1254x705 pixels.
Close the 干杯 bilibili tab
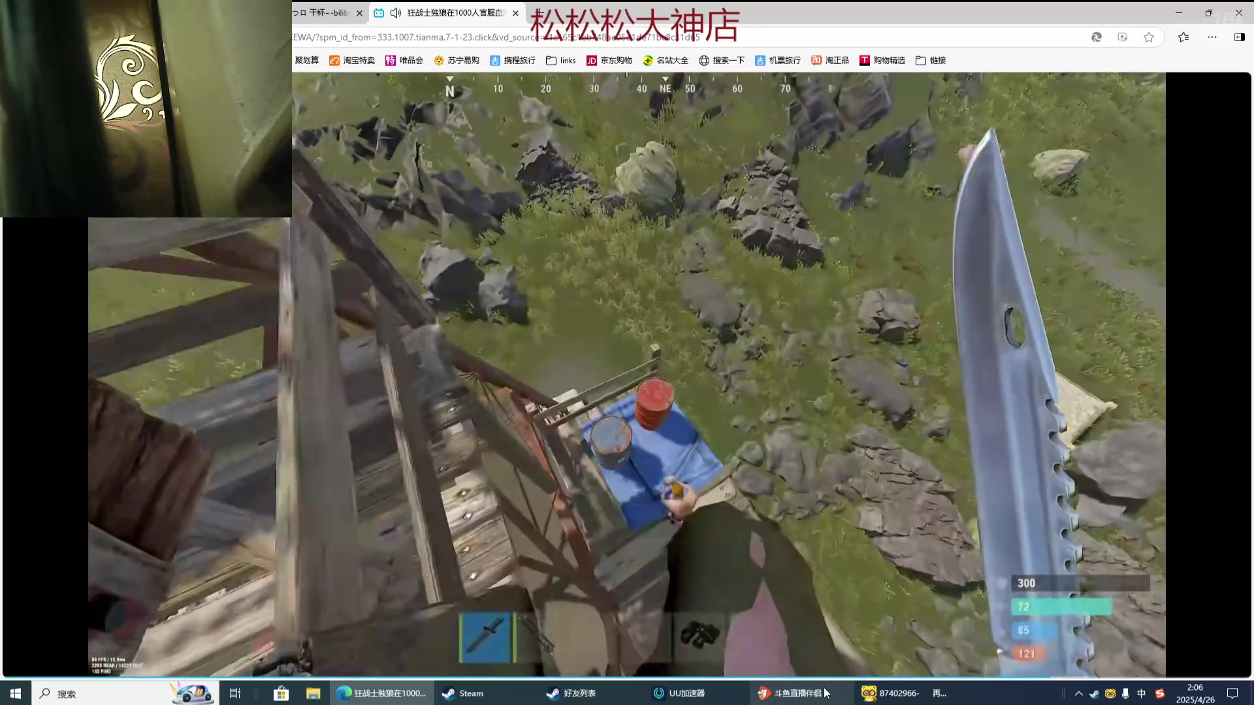pos(359,13)
